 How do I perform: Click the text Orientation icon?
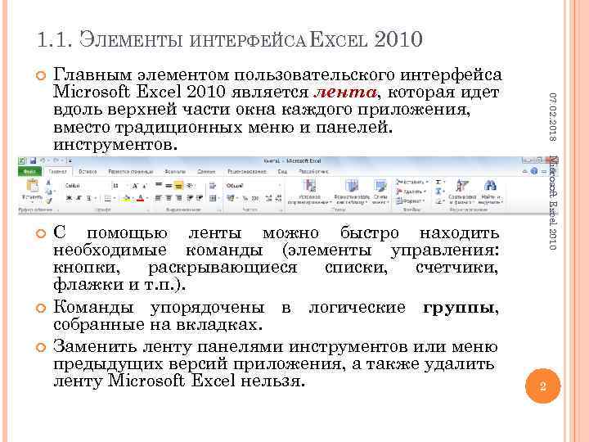pyautogui.click(x=190, y=185)
